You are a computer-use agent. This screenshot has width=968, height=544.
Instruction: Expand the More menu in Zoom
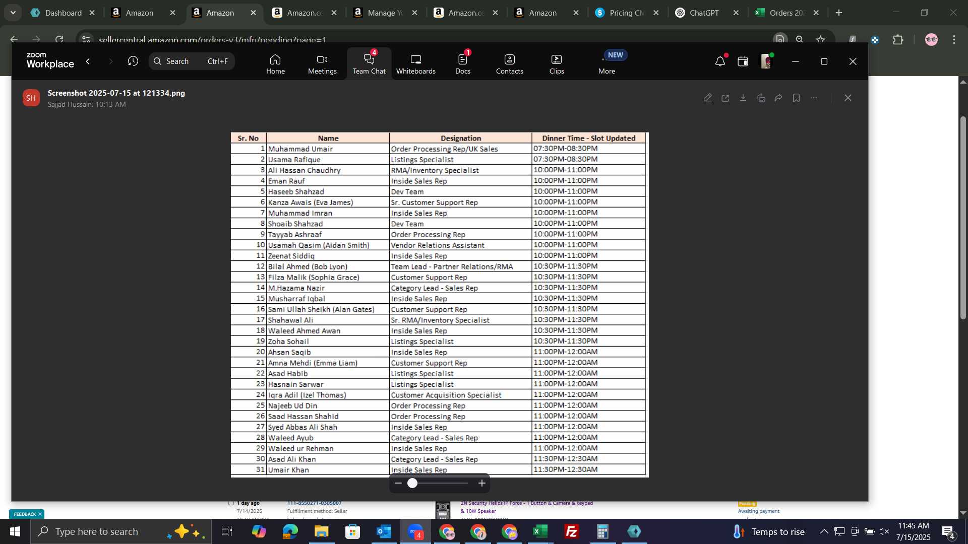pos(607,64)
